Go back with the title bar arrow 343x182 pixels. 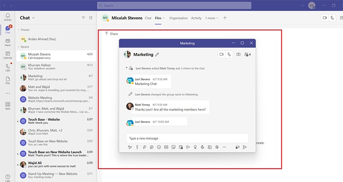click(4, 6)
